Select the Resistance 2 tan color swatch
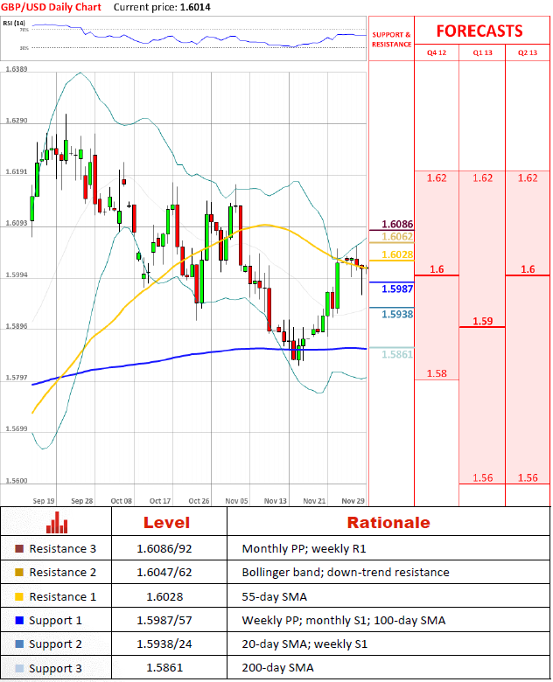 point(19,573)
